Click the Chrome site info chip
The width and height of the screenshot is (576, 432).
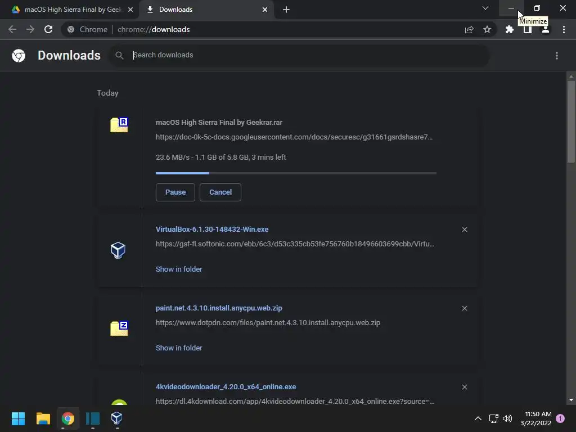tap(87, 29)
